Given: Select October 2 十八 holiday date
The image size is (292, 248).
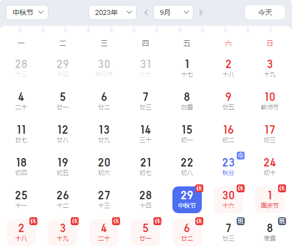Looking at the screenshot, I should (21, 233).
